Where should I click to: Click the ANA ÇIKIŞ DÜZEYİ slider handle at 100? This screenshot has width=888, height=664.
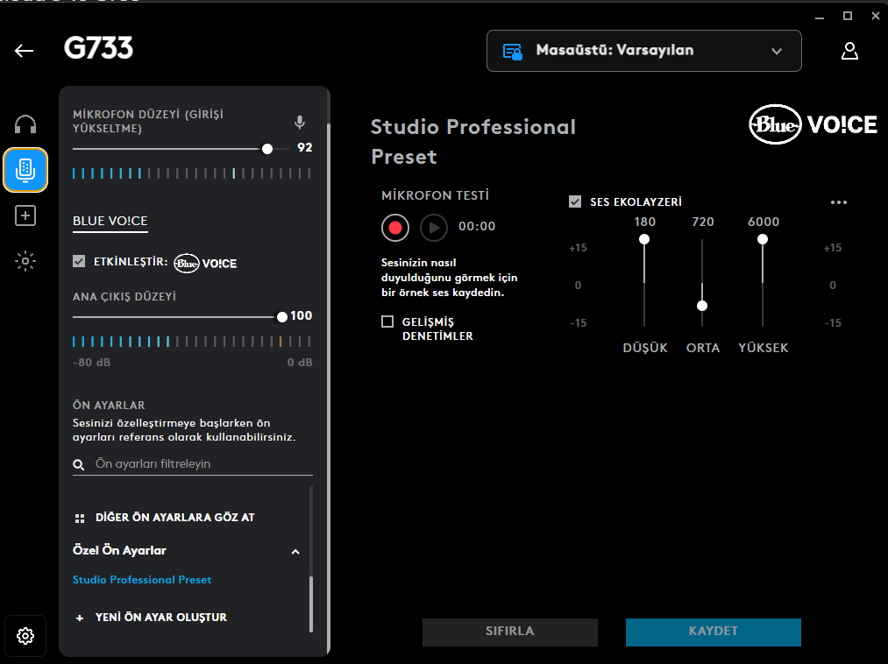click(282, 317)
